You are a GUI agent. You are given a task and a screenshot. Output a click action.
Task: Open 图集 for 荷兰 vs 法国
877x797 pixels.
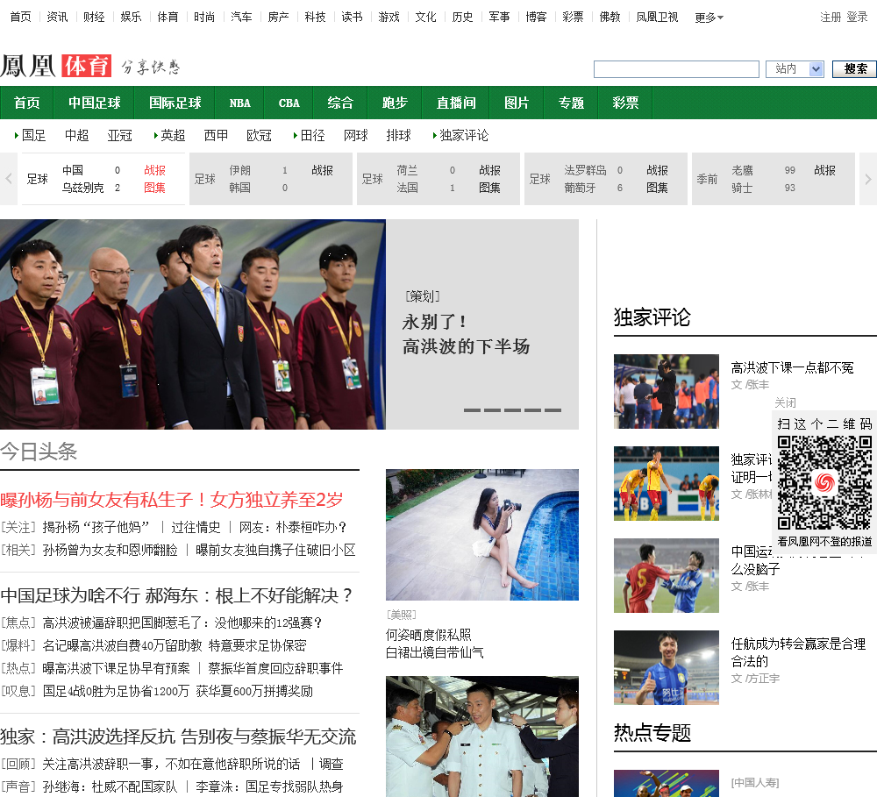coord(489,188)
